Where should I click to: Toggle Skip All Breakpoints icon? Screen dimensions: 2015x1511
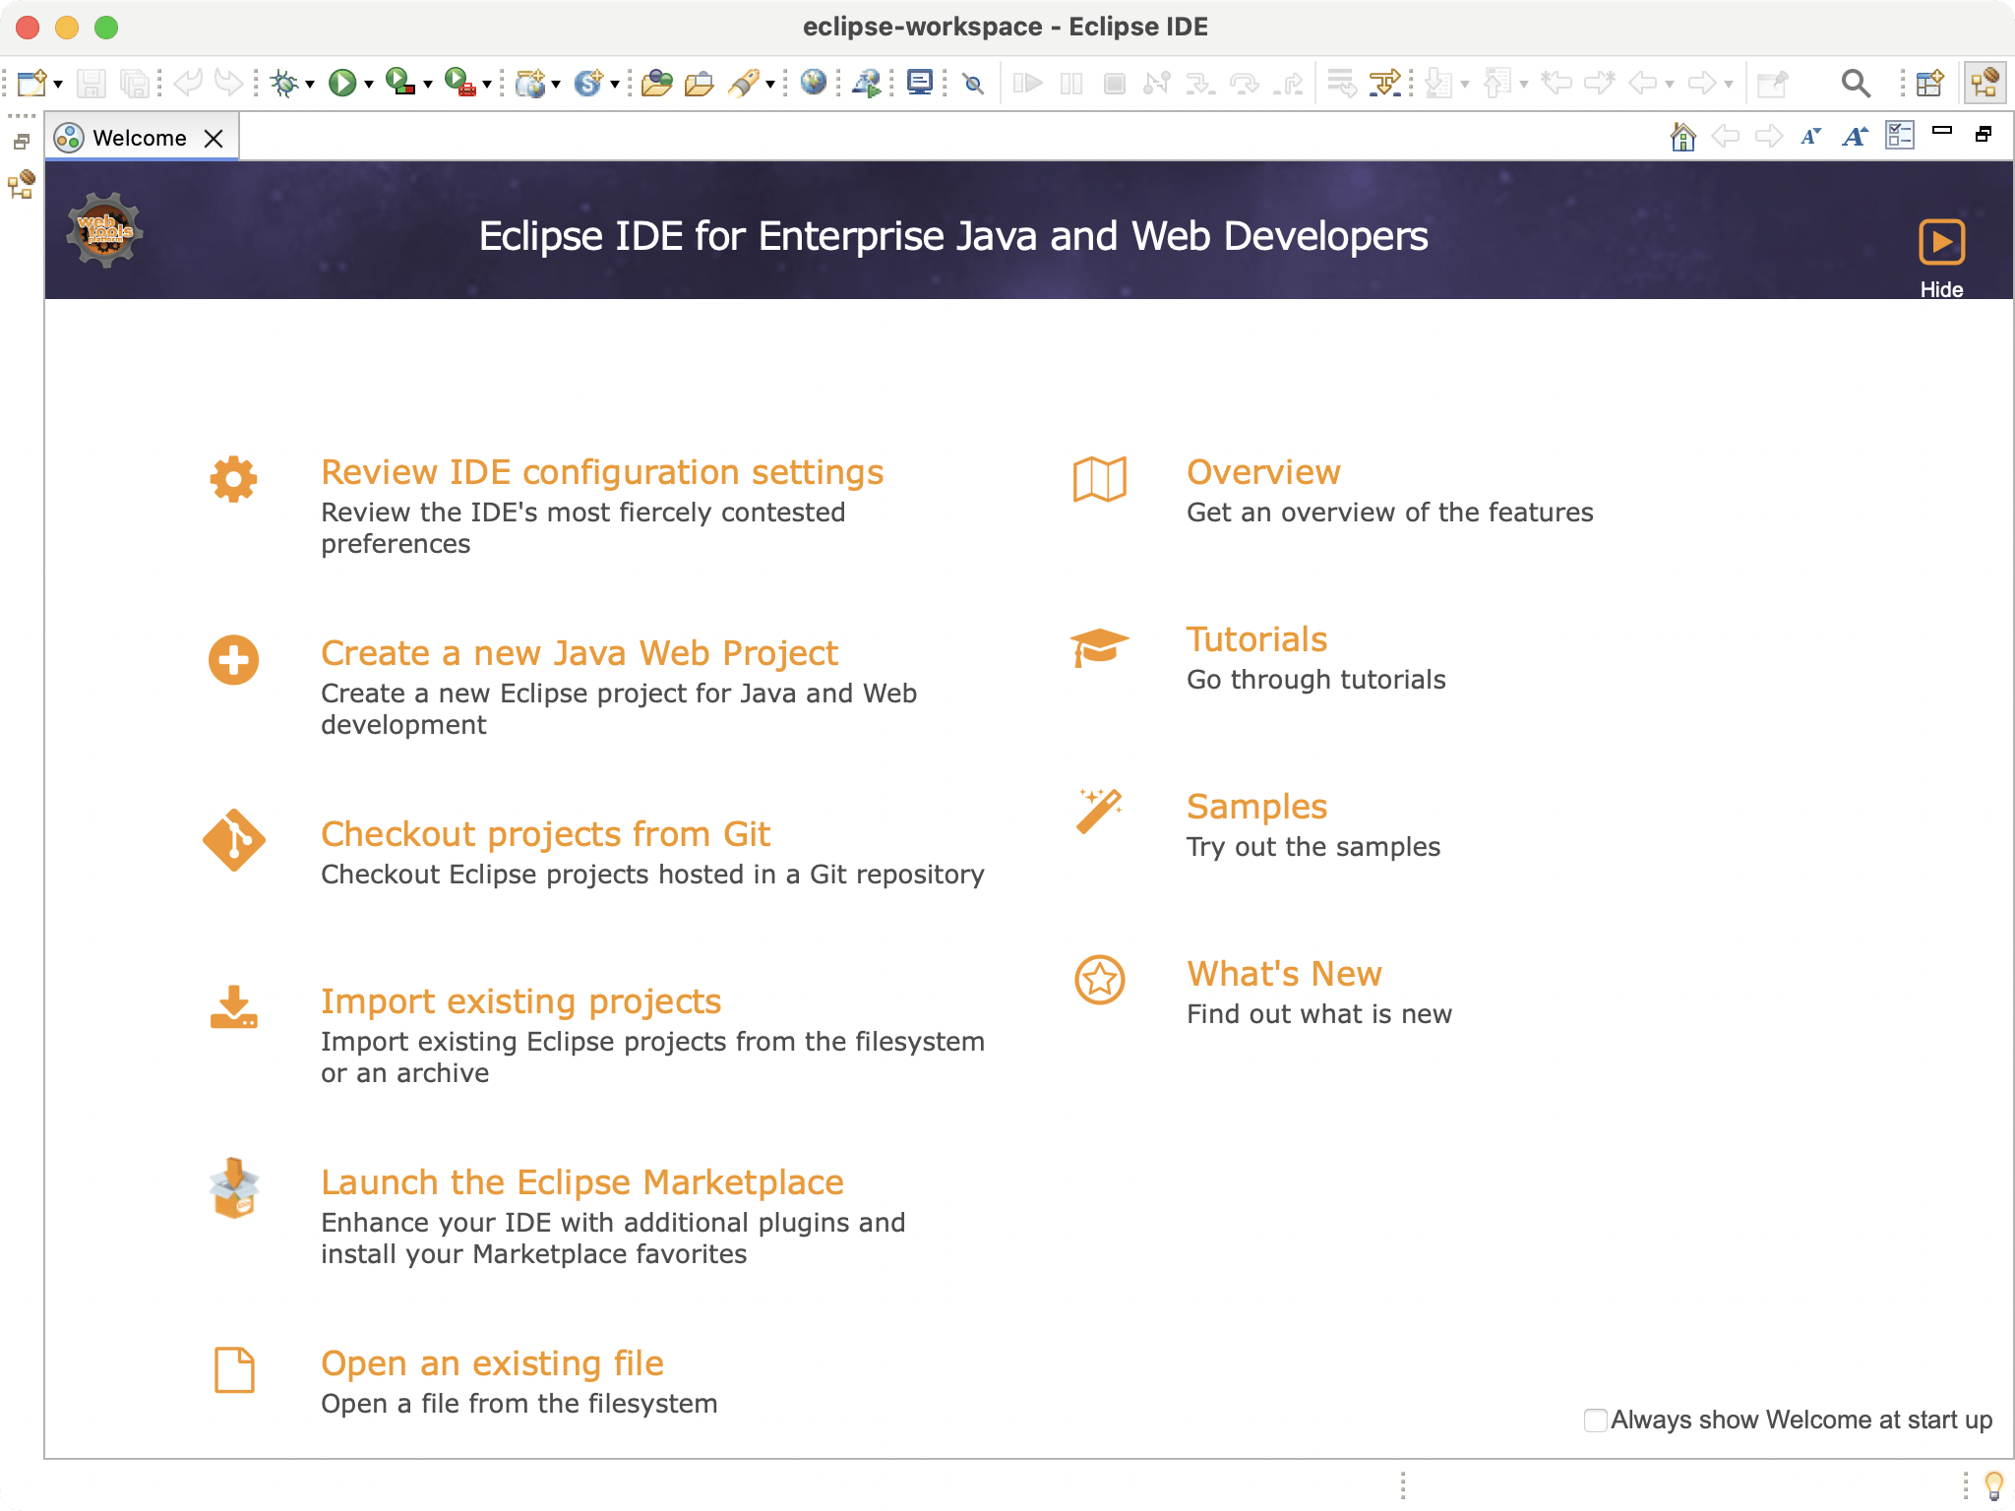(974, 84)
